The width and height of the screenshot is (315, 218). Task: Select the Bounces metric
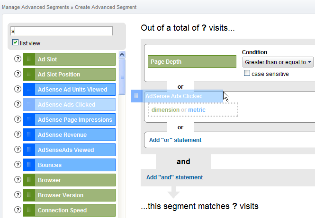[x=69, y=165]
